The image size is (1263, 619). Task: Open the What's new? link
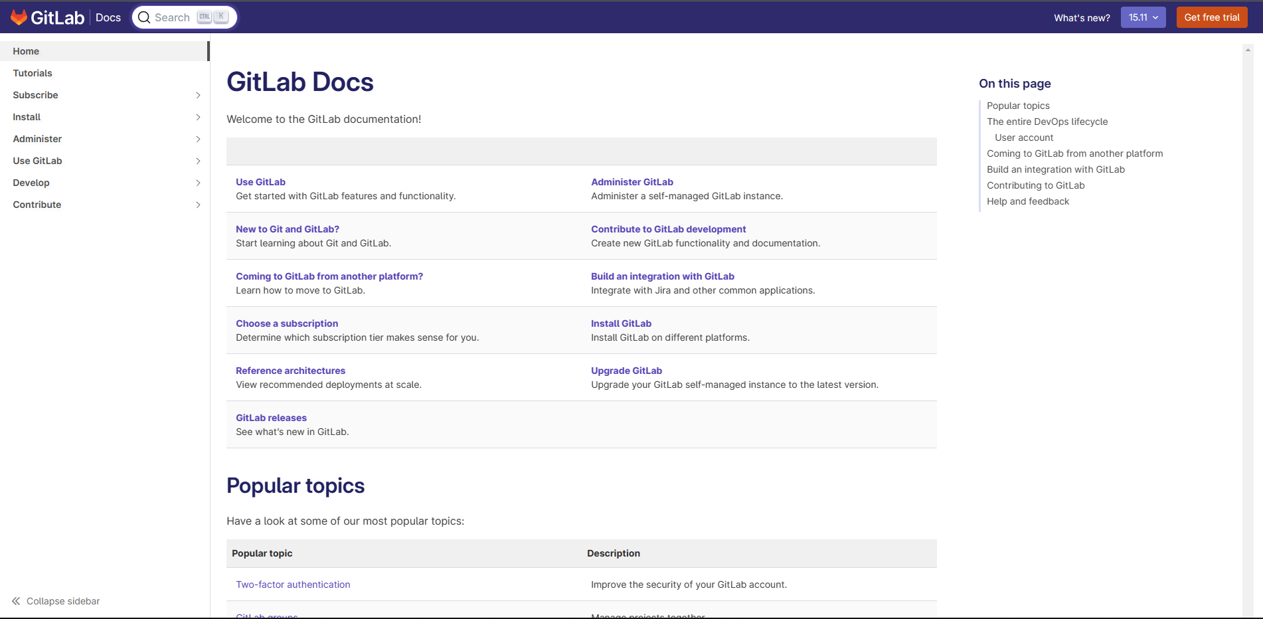tap(1082, 18)
